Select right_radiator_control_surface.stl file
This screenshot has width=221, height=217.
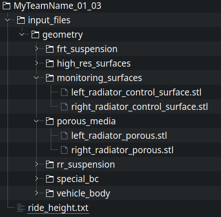point(140,107)
